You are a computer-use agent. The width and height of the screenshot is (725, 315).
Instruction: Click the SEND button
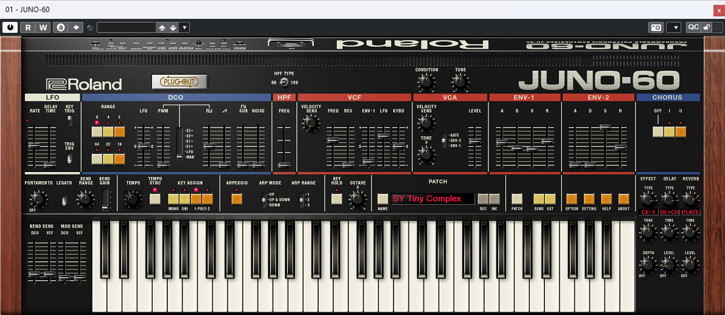[x=539, y=199]
